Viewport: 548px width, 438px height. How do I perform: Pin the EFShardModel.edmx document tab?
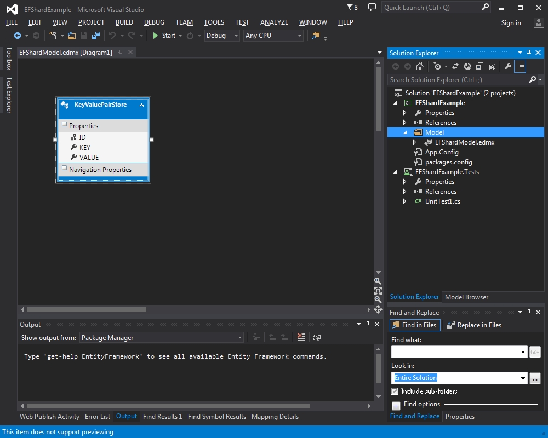pos(120,53)
